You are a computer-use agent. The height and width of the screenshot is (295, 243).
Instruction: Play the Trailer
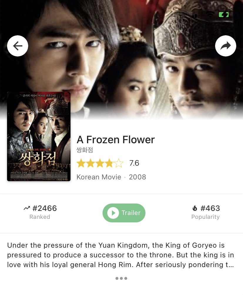pyautogui.click(x=124, y=213)
